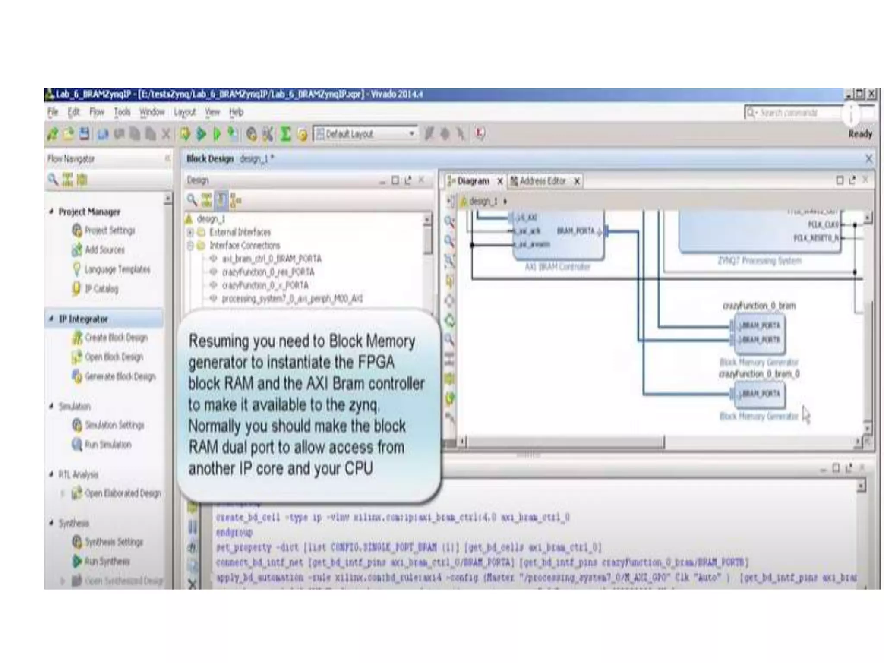
Task: Click the green Sigma report icon
Action: [285, 134]
